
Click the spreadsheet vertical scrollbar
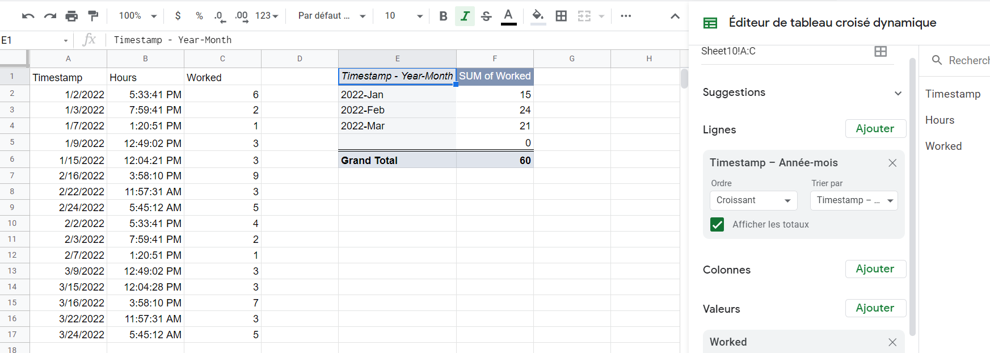coord(684,78)
